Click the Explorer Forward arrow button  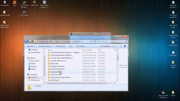tap(30, 41)
